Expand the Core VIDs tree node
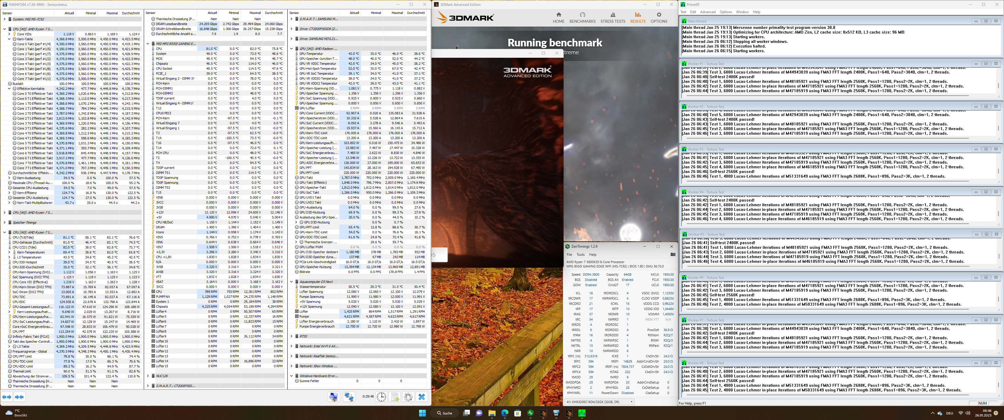 tap(9, 34)
